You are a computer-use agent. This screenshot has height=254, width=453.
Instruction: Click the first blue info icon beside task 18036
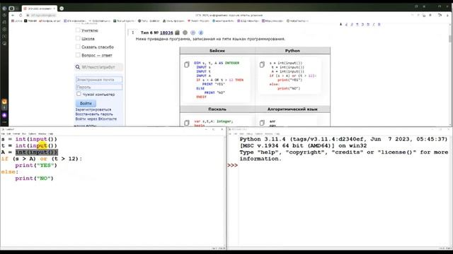pyautogui.click(x=193, y=32)
